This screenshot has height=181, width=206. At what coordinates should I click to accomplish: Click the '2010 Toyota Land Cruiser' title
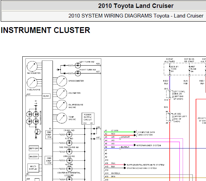click(x=136, y=6)
